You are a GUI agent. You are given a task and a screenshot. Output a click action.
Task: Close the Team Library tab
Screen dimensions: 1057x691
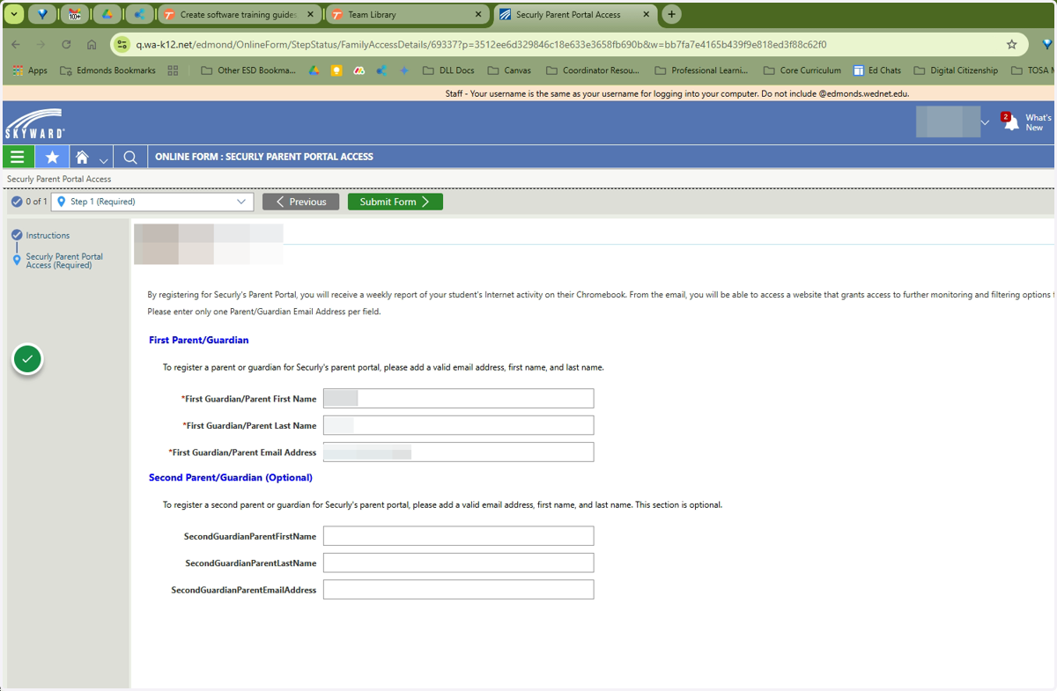pyautogui.click(x=478, y=15)
